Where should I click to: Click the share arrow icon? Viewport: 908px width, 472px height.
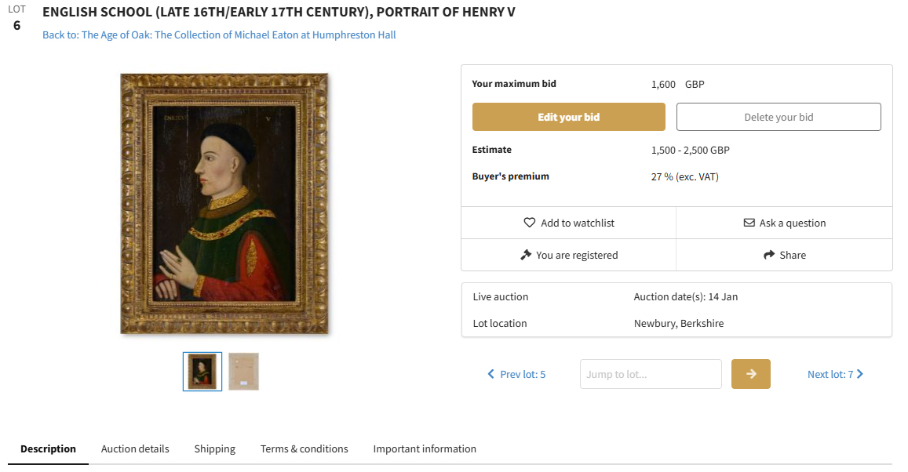click(769, 255)
